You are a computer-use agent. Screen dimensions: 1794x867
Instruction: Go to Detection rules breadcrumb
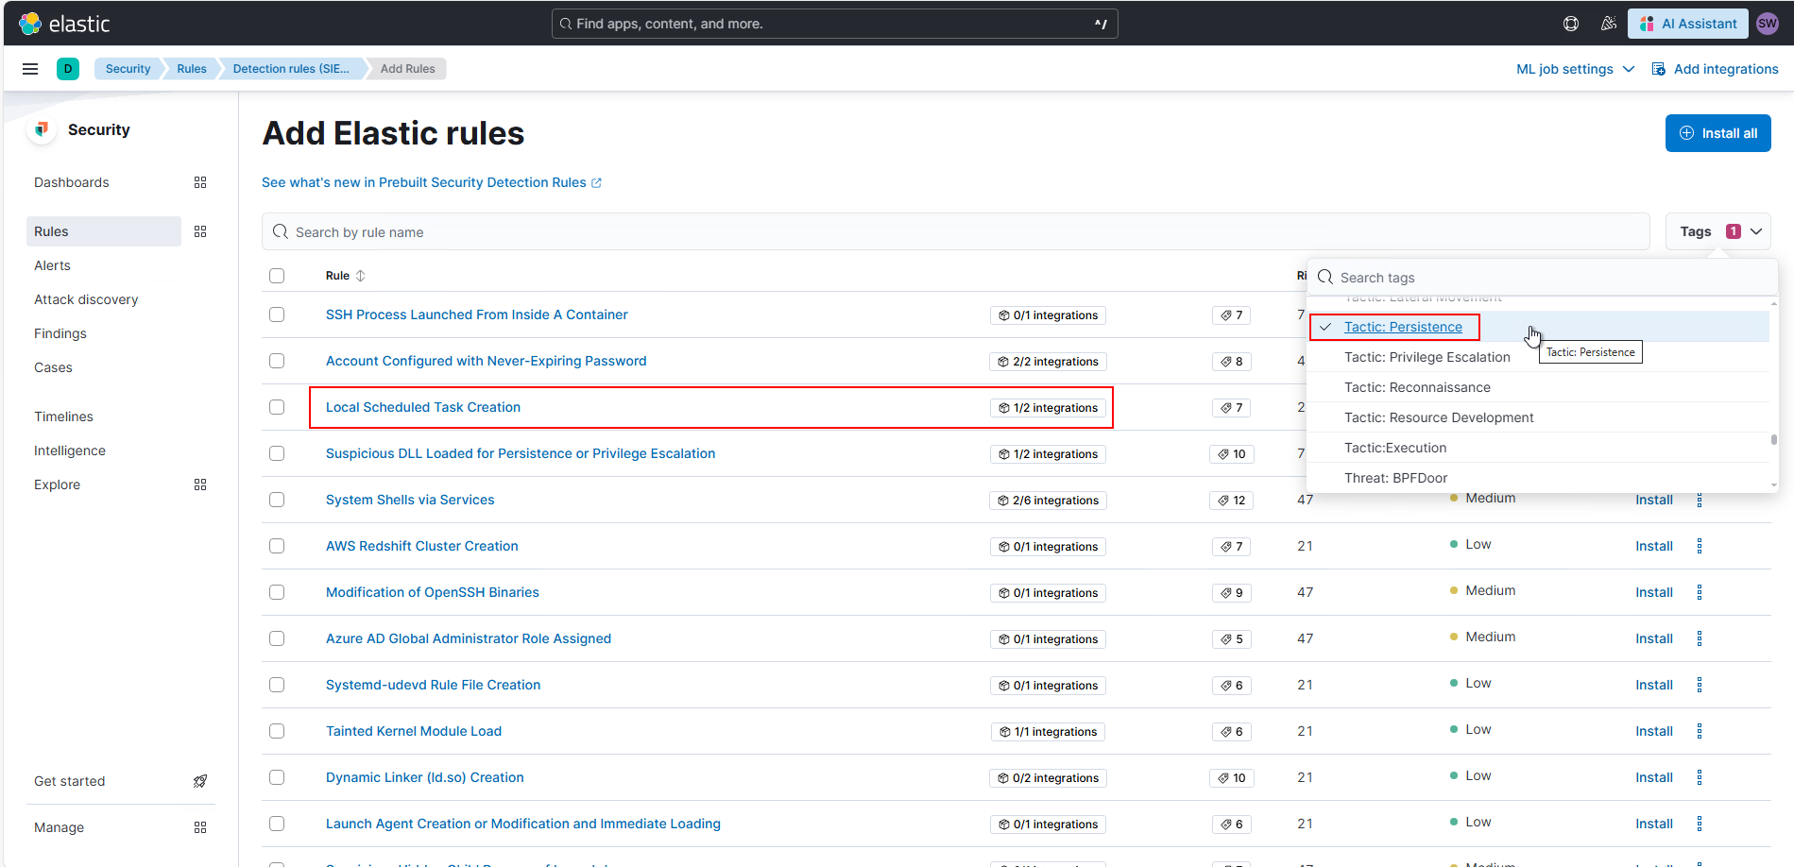tap(291, 69)
